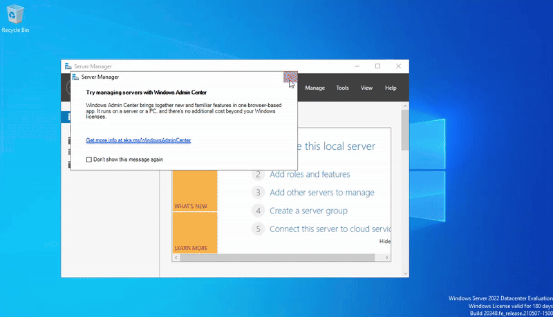Click "this local server" heading link
553x317 pixels.
[339, 146]
